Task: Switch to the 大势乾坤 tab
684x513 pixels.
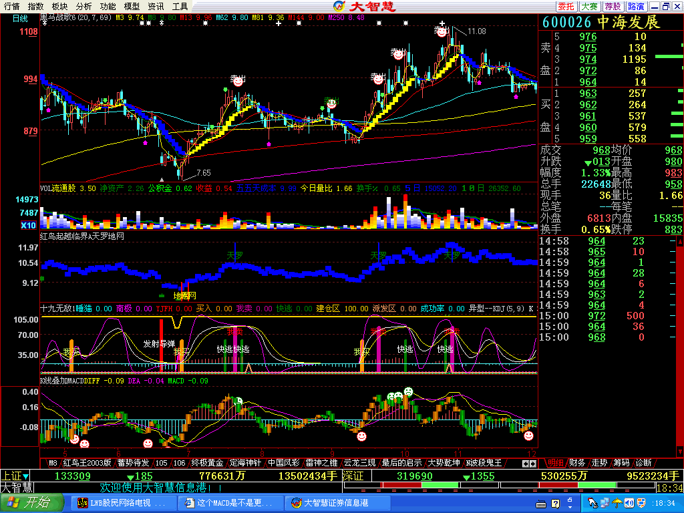Action: (x=444, y=463)
